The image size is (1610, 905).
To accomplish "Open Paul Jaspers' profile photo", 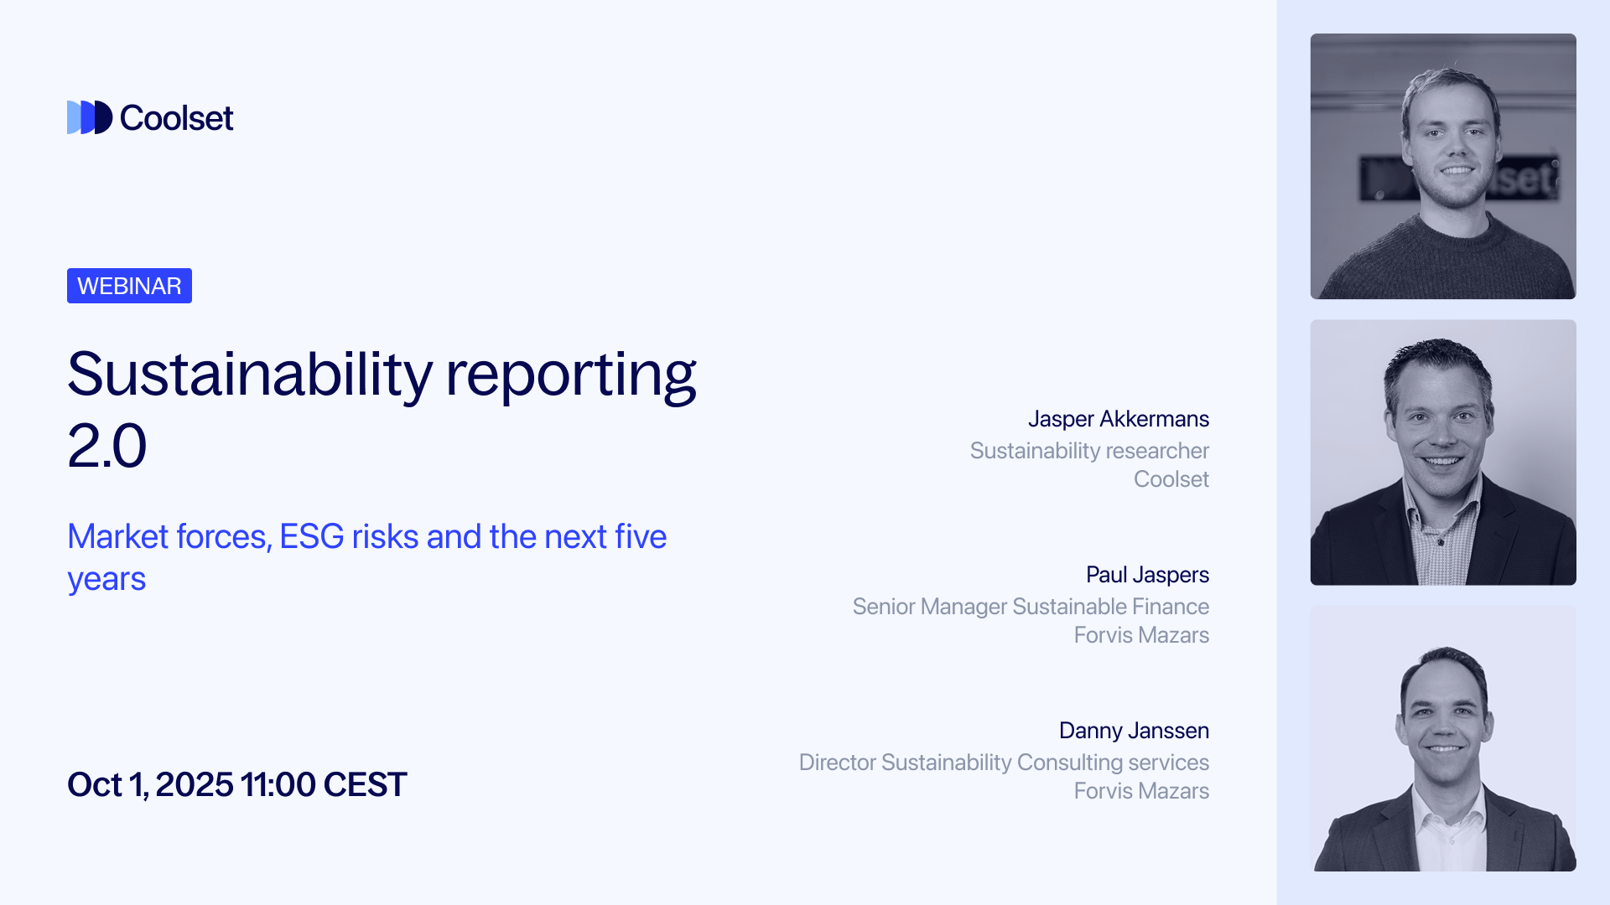I will coord(1442,452).
